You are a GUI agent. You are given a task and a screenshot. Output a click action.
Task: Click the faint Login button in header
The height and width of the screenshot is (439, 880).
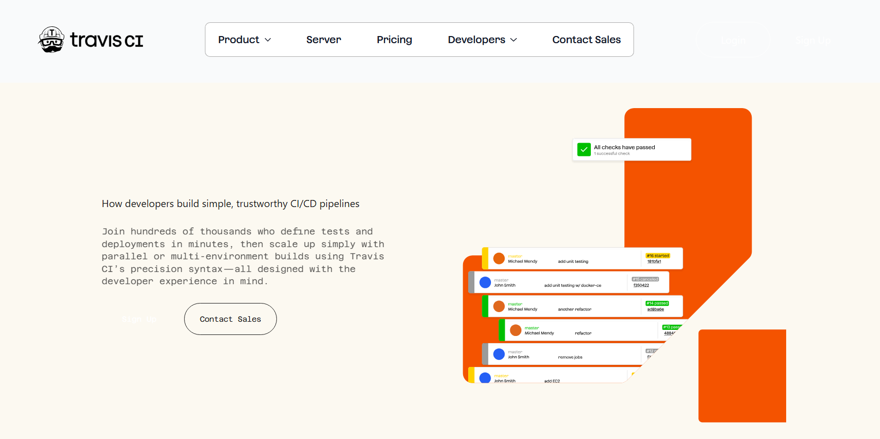point(733,40)
